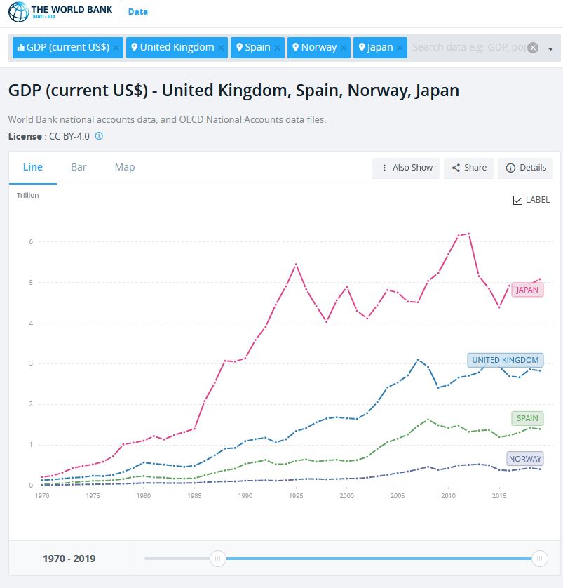Screen dimensions: 563x588
Task: Open the Also Show menu
Action: pos(406,168)
